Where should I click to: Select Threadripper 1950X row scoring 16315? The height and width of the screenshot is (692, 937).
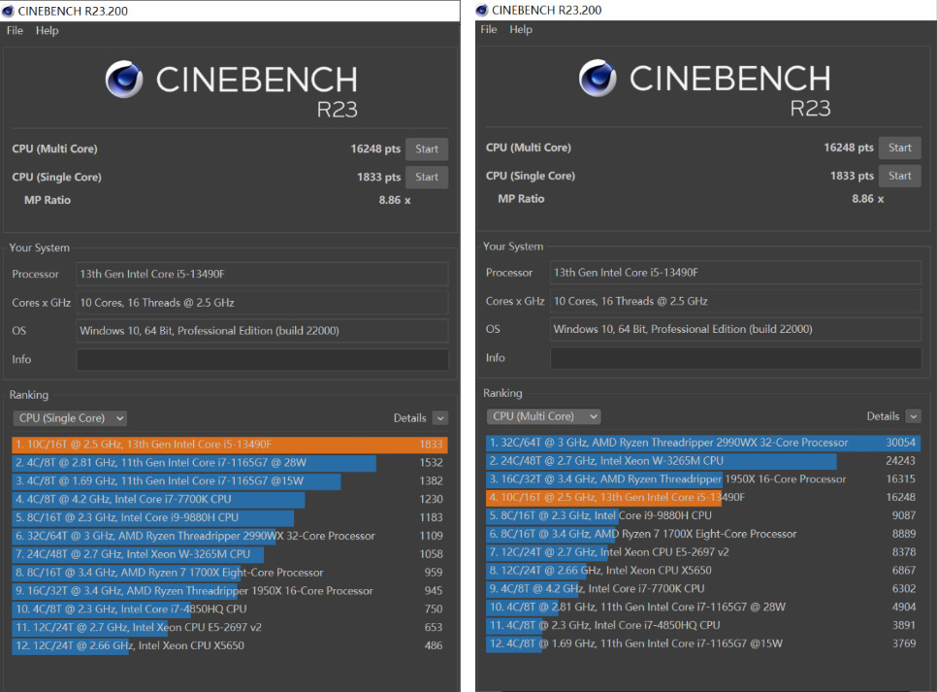[x=703, y=479]
